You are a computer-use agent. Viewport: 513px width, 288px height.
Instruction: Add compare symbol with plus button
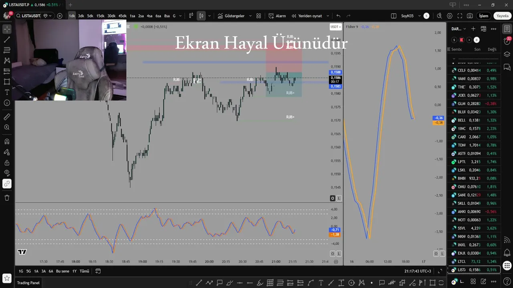tap(60, 16)
